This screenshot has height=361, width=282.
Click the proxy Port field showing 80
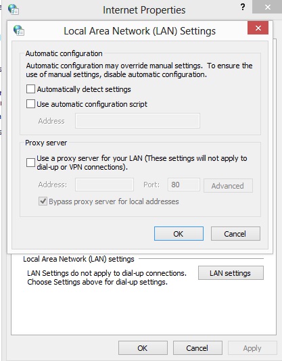pyautogui.click(x=184, y=185)
